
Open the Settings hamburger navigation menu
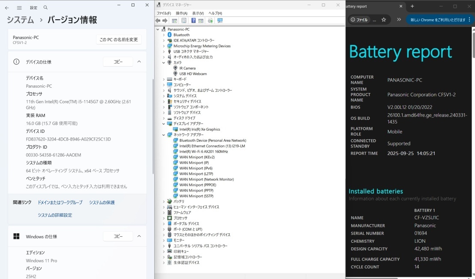pyautogui.click(x=19, y=8)
